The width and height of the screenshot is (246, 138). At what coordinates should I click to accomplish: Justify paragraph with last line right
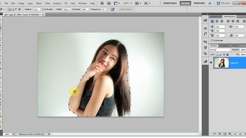tap(238, 21)
